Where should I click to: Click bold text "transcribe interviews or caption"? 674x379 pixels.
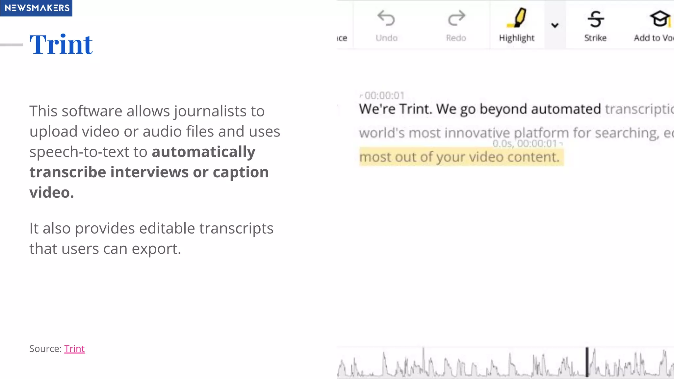[149, 172]
